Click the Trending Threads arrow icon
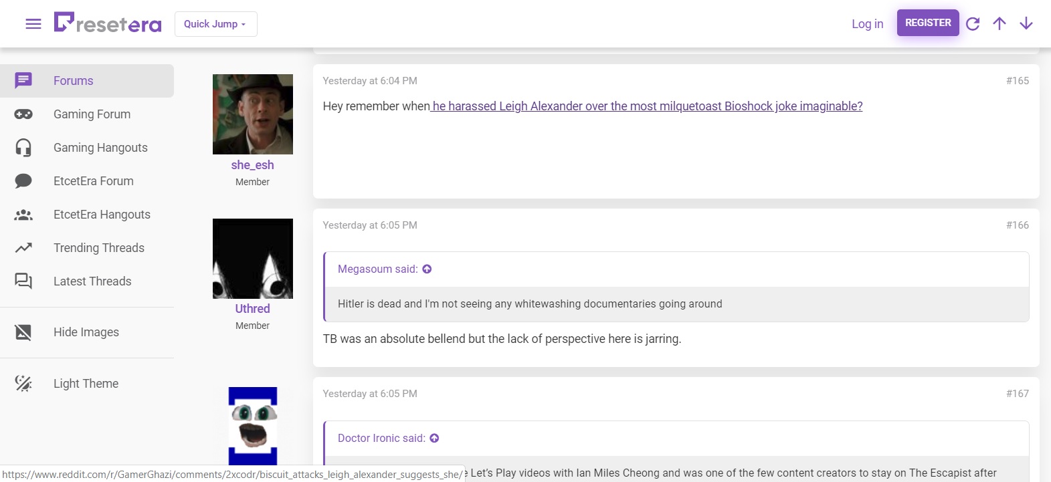1051x482 pixels. (x=23, y=248)
